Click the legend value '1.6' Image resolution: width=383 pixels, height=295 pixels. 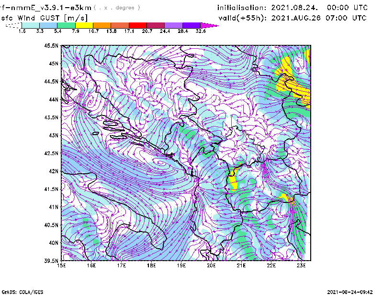coord(22,31)
